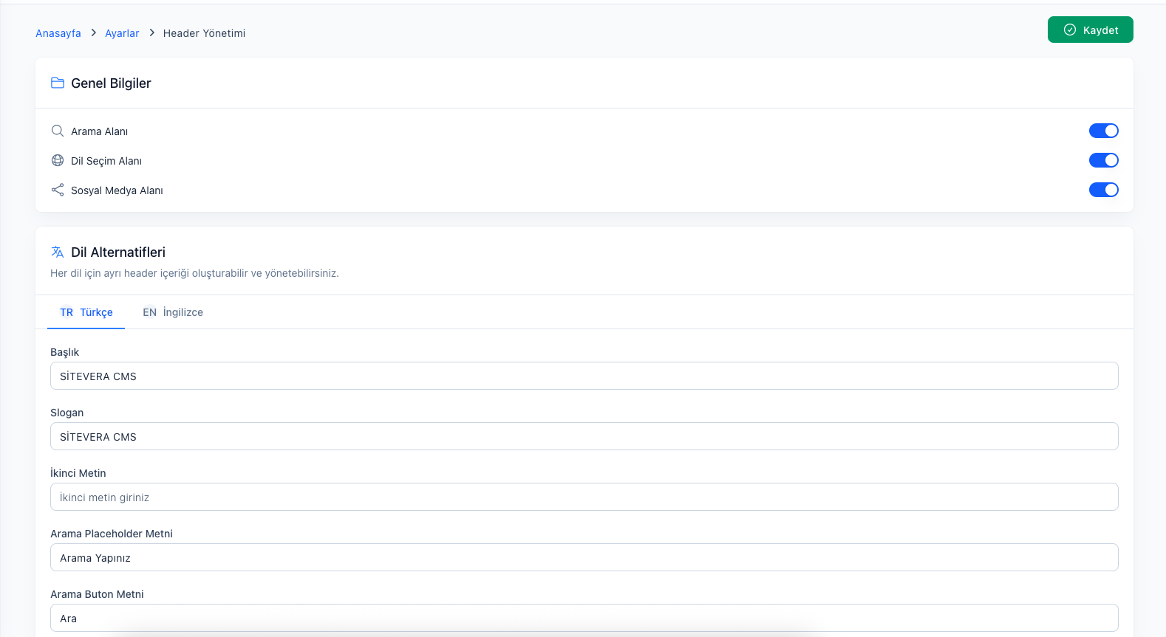
Task: Click the Başlık input field
Action: click(584, 376)
